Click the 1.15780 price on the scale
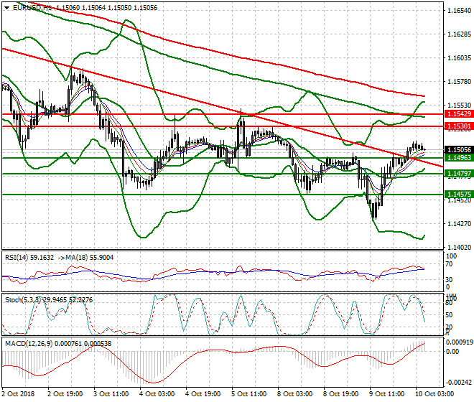The height and width of the screenshot is (402, 474). point(459,82)
